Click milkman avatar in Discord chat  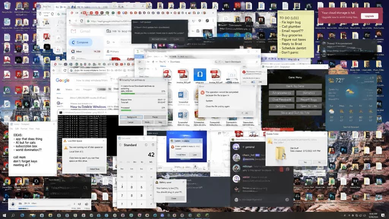[236, 168]
